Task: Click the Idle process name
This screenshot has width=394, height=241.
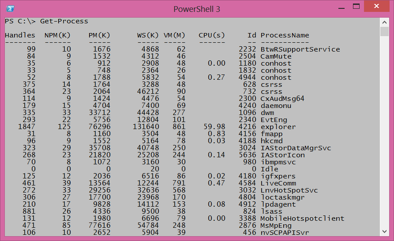Action: [269, 169]
